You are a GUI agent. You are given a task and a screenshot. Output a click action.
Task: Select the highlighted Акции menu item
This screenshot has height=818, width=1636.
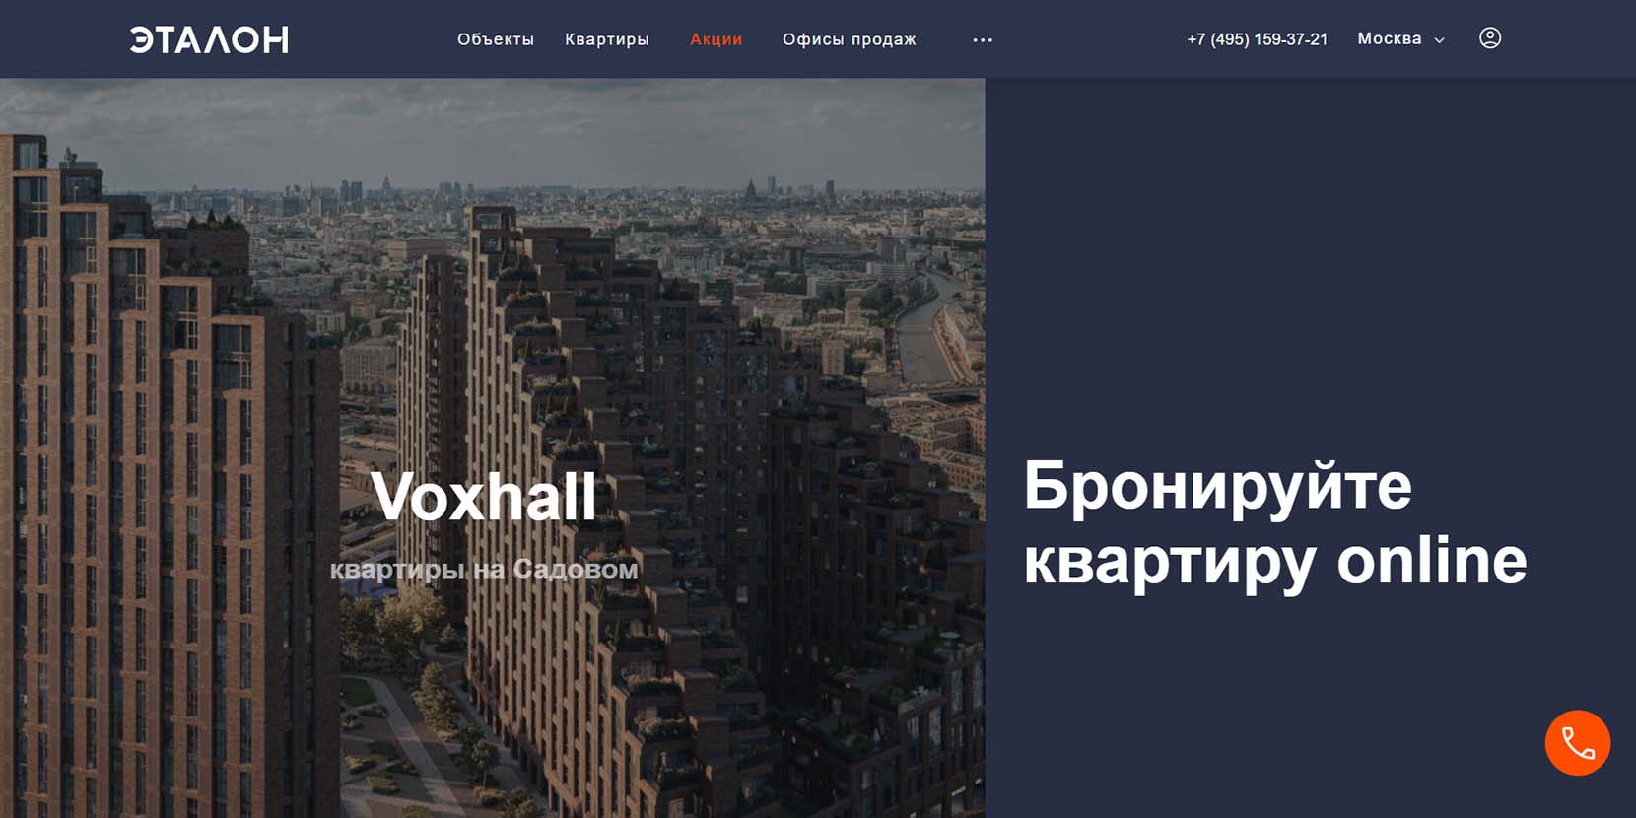point(716,39)
